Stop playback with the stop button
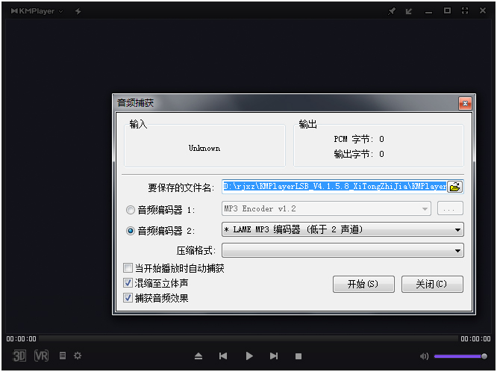The height and width of the screenshot is (372, 497). coord(298,356)
